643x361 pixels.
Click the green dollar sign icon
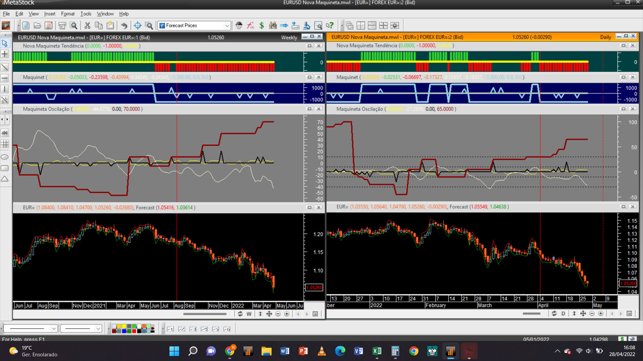[x=262, y=25]
